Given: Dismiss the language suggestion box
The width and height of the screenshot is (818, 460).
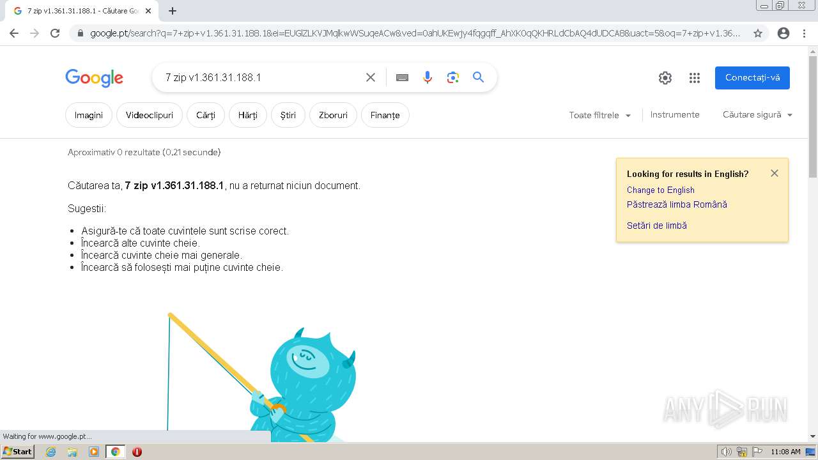Looking at the screenshot, I should (x=775, y=173).
